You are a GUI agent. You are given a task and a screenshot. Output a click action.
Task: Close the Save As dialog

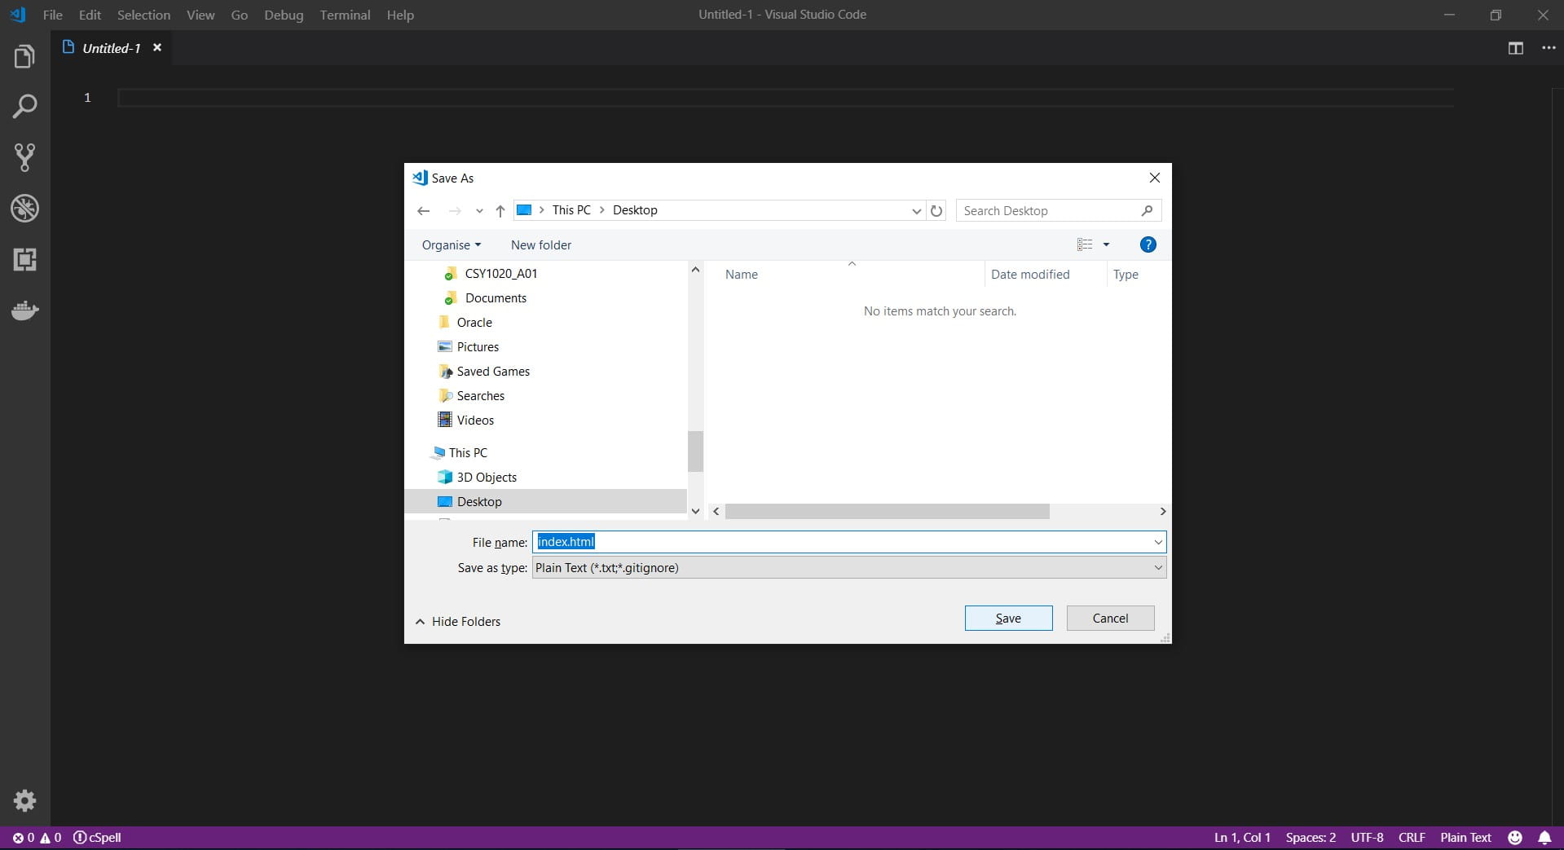click(1154, 178)
